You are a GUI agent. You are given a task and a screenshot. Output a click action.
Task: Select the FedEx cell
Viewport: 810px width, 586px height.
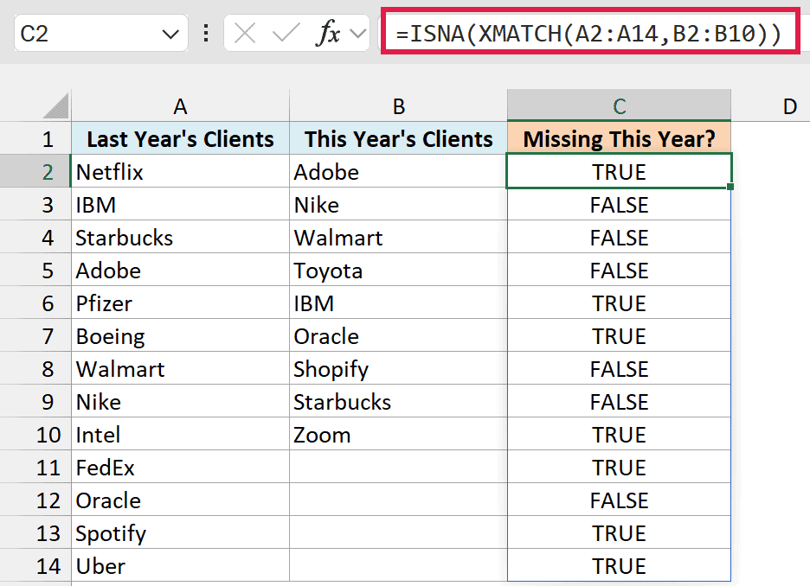point(180,468)
